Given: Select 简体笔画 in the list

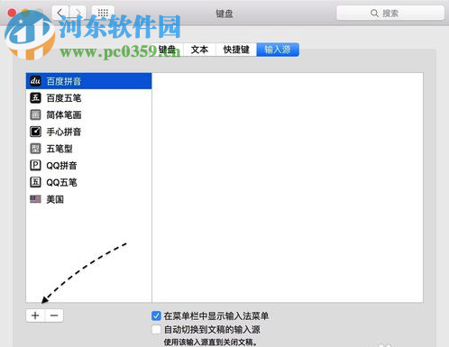Looking at the screenshot, I should tap(89, 114).
